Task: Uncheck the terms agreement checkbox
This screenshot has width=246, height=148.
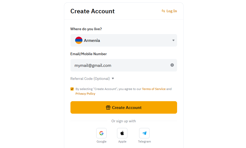Action: 72,89
